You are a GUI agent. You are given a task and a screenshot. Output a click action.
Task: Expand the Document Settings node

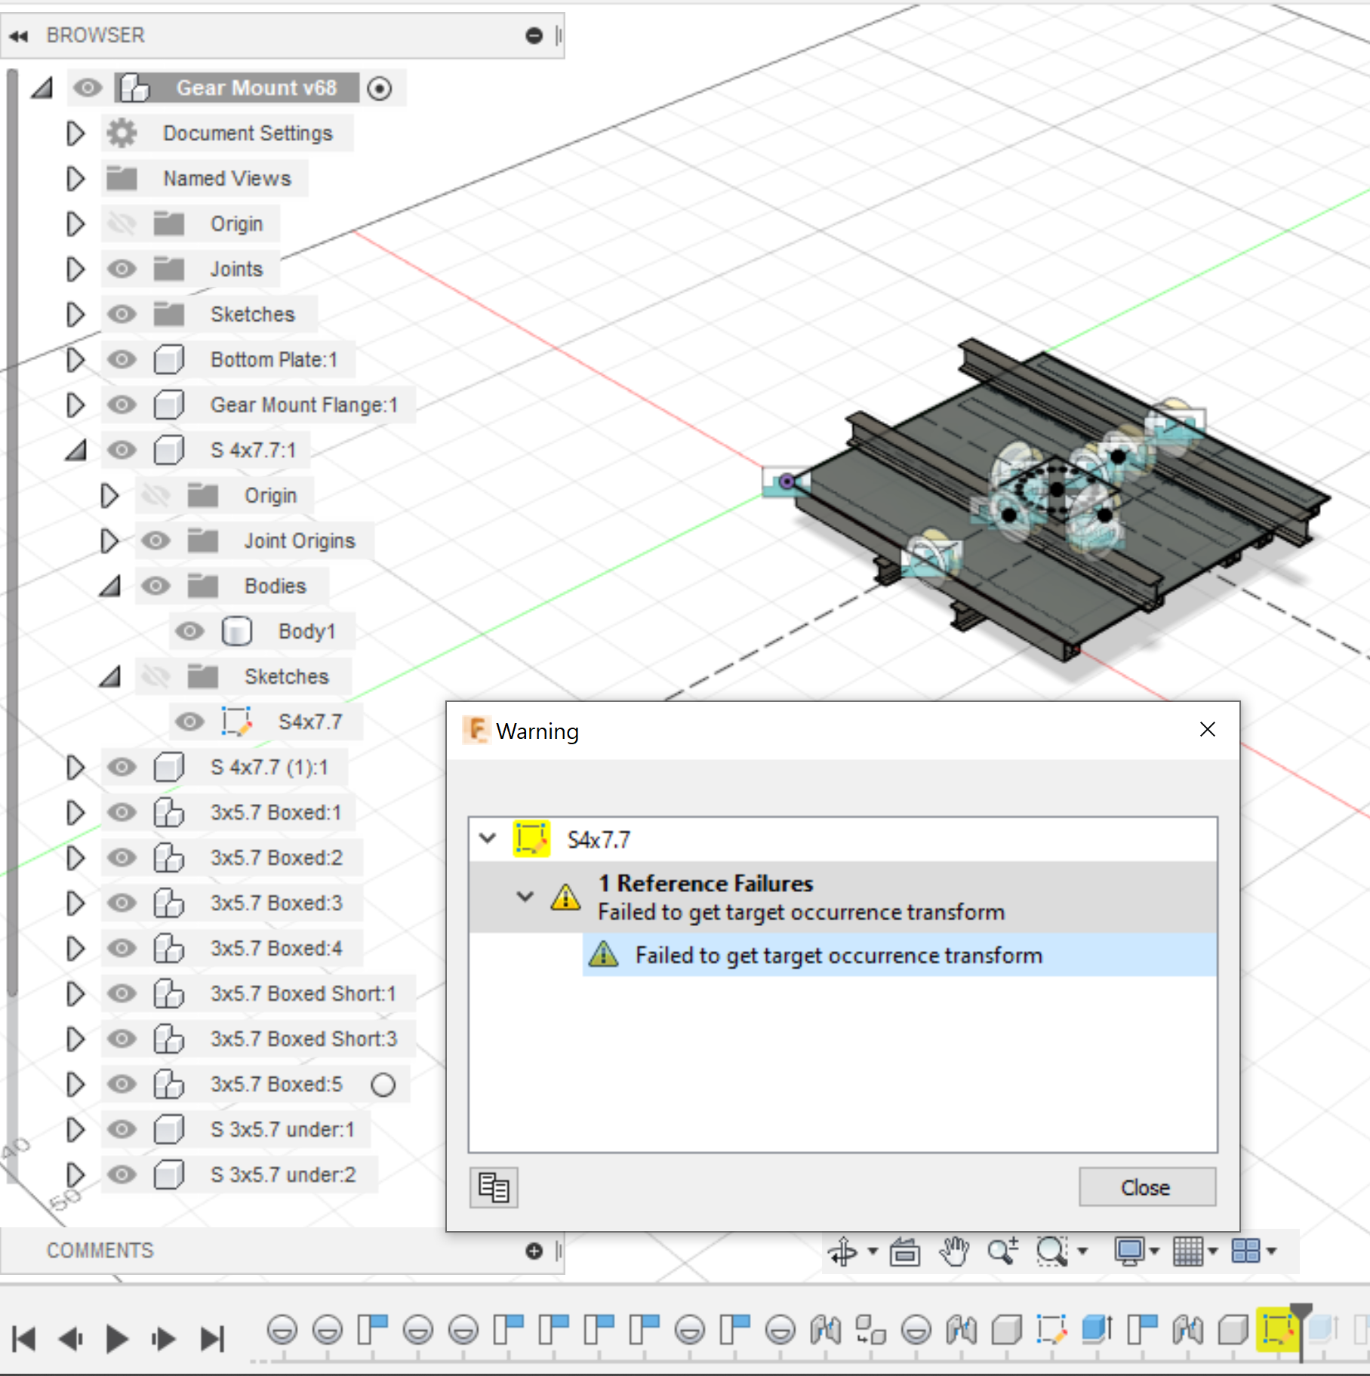75,133
